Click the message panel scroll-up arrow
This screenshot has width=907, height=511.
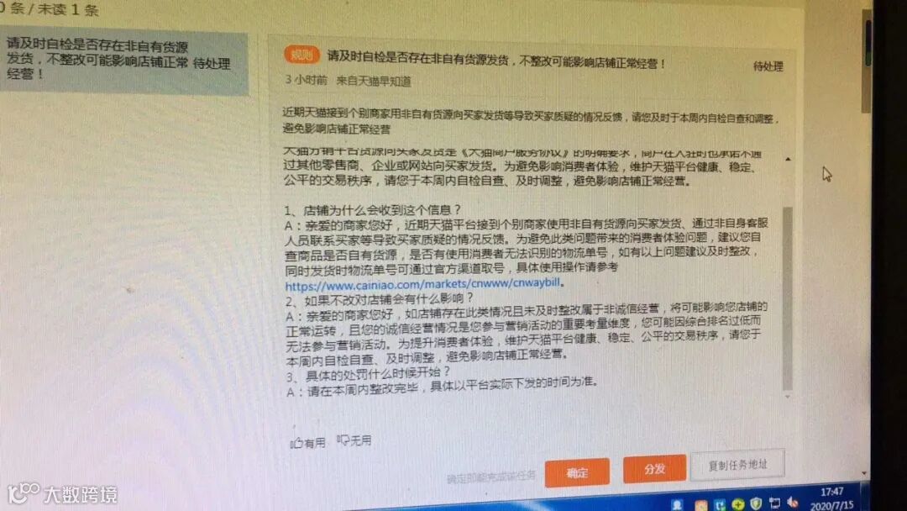point(788,159)
